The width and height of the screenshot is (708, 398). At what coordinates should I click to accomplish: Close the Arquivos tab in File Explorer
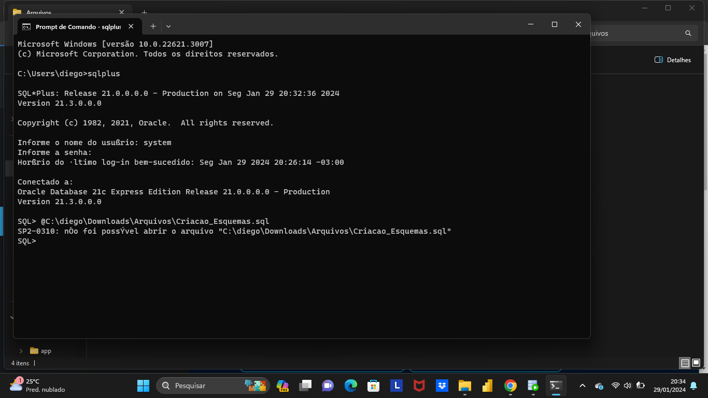tap(122, 12)
